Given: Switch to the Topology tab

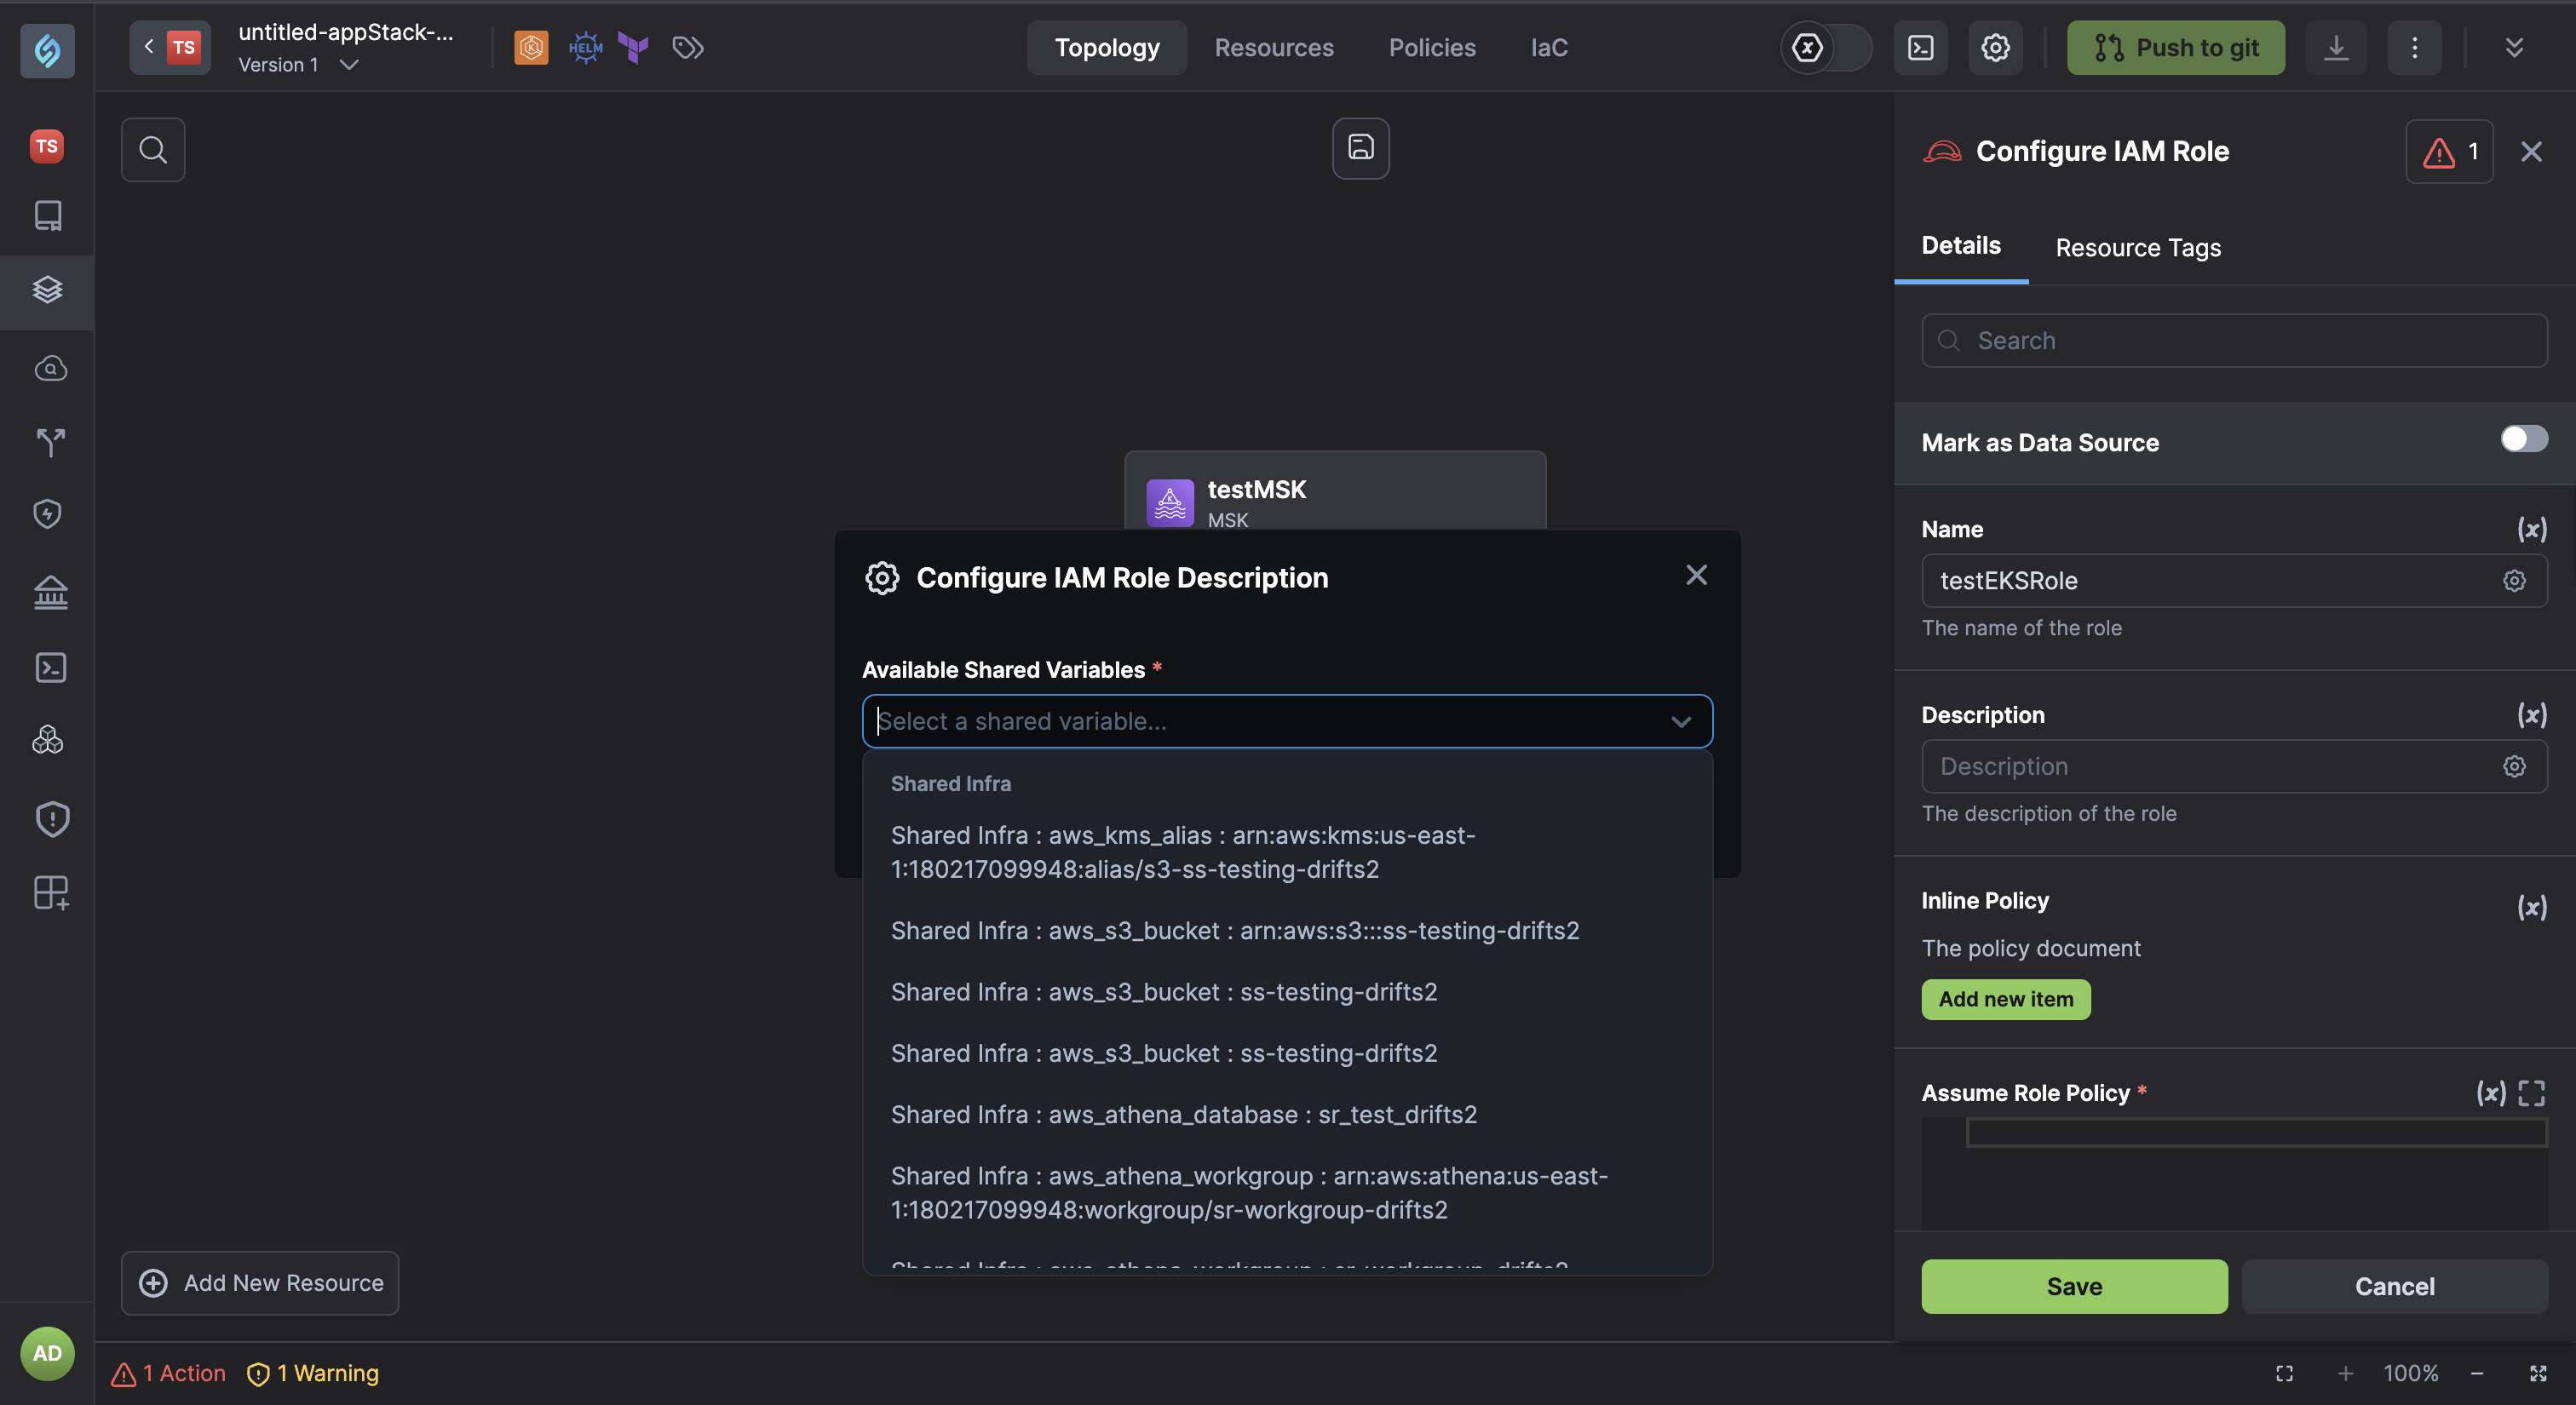Looking at the screenshot, I should click(x=1106, y=47).
